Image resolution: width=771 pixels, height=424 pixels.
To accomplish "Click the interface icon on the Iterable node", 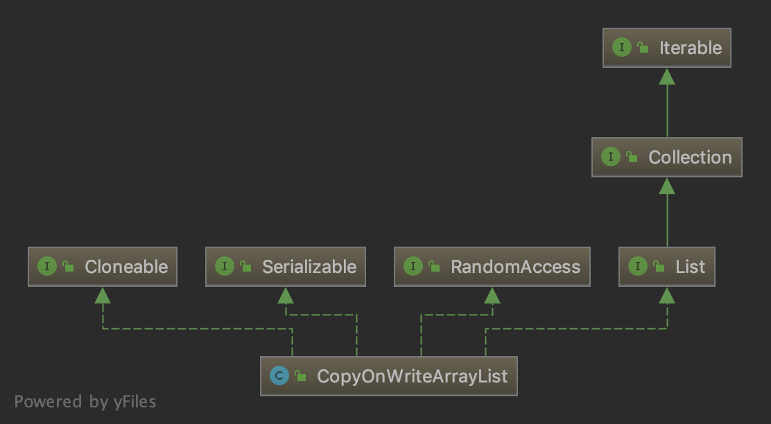I will [622, 48].
